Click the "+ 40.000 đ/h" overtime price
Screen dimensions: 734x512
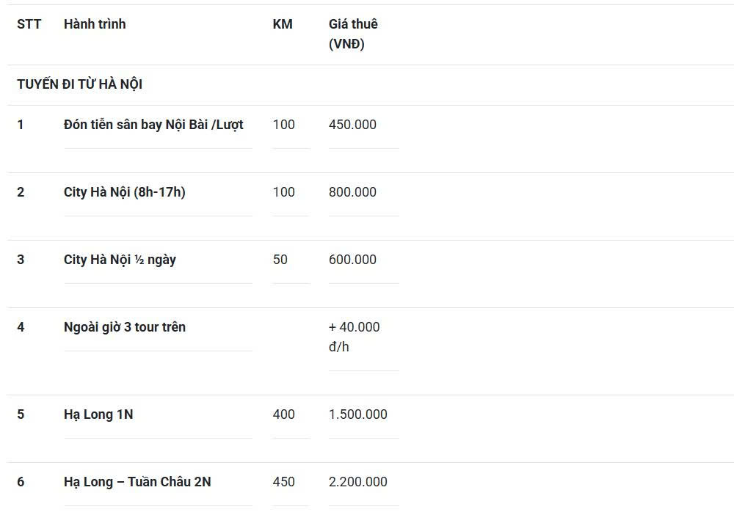[x=355, y=337]
